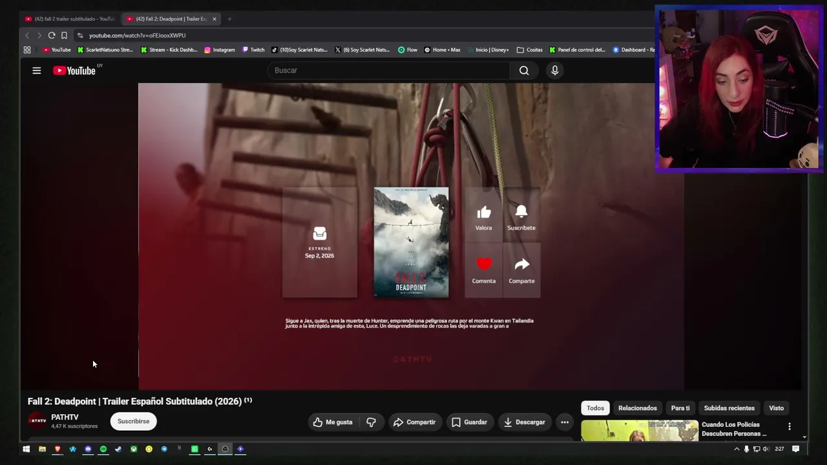The image size is (827, 465).
Task: Open the Flow bookmark
Action: coord(408,50)
